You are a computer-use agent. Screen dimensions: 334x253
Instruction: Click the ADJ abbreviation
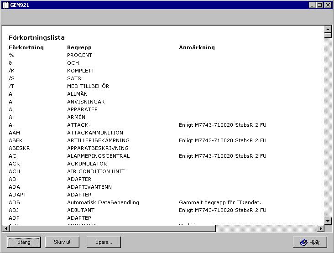pos(14,210)
